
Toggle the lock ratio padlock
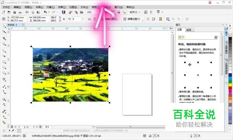tap(64, 19)
